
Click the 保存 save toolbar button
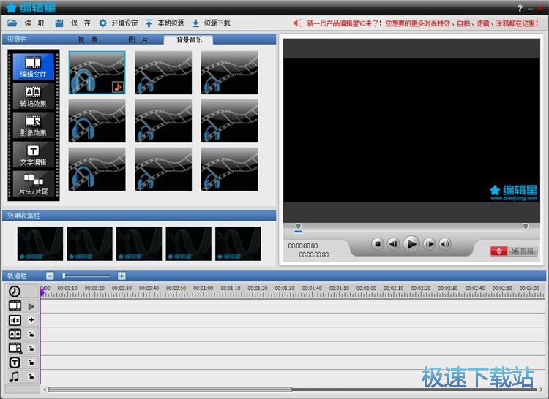[x=72, y=23]
